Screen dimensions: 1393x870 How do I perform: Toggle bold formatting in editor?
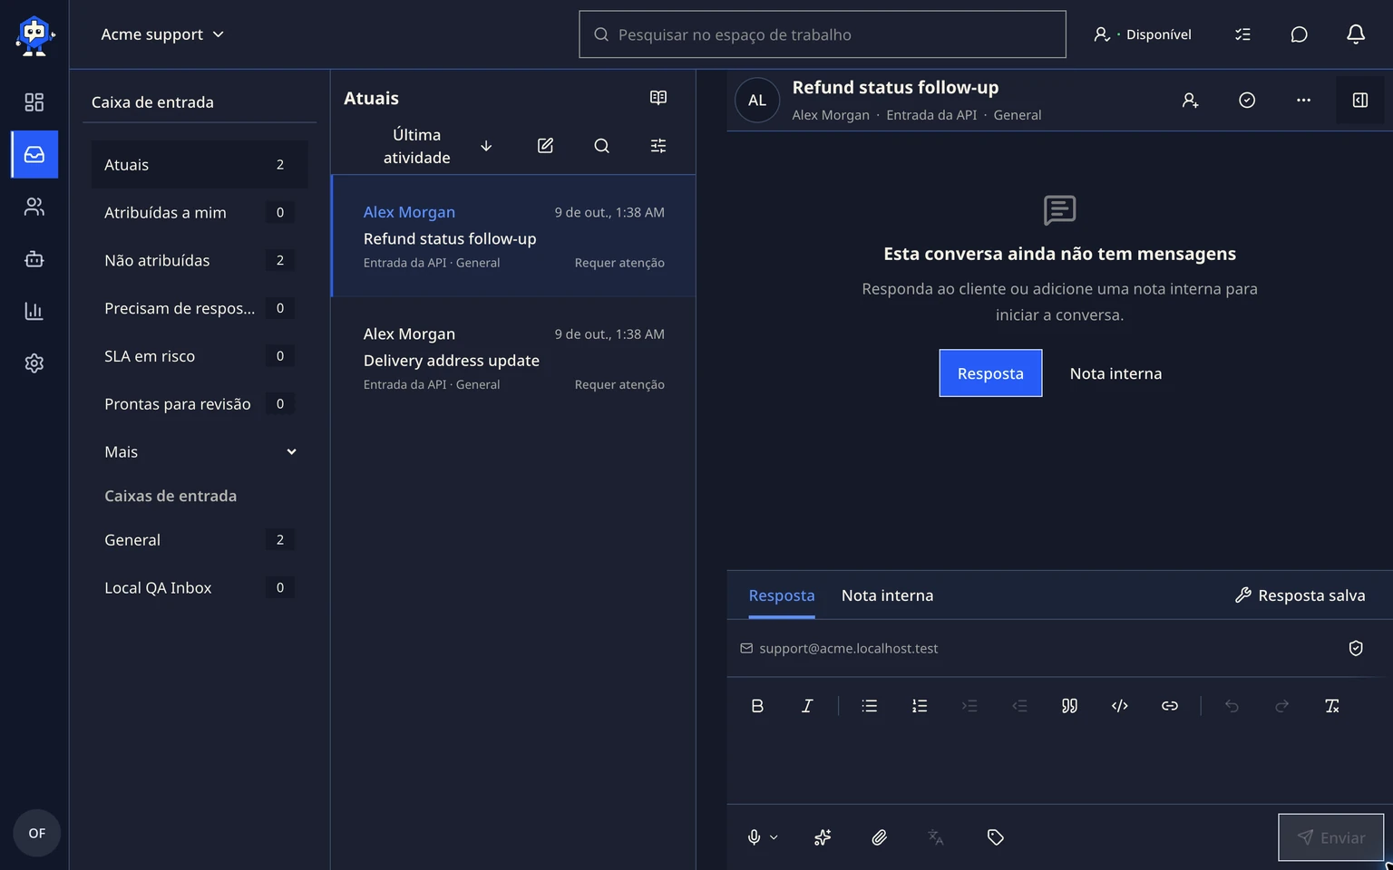pos(757,706)
